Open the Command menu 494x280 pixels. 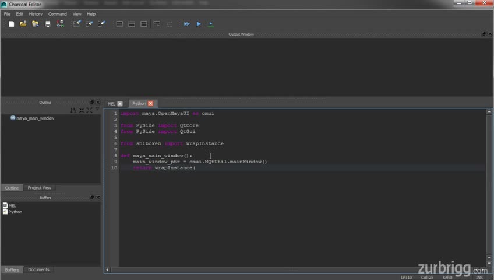(x=57, y=14)
